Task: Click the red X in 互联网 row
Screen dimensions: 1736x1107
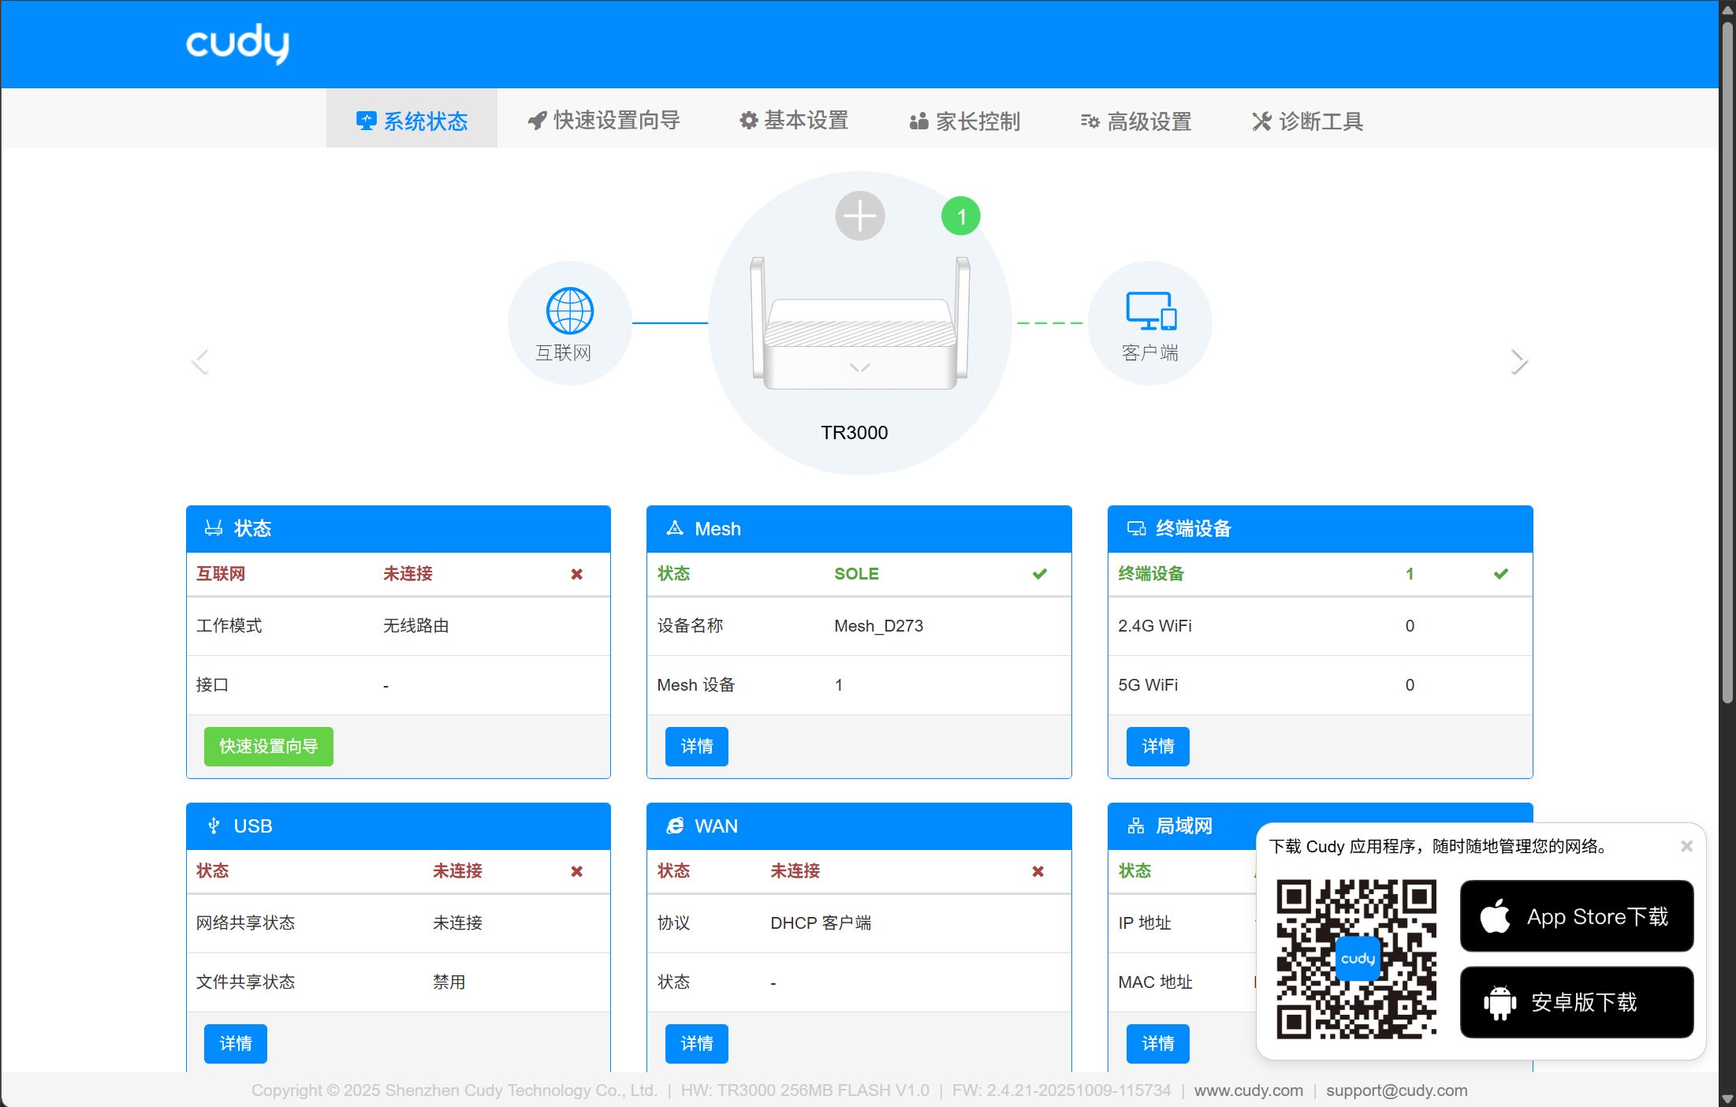Action: pos(577,574)
